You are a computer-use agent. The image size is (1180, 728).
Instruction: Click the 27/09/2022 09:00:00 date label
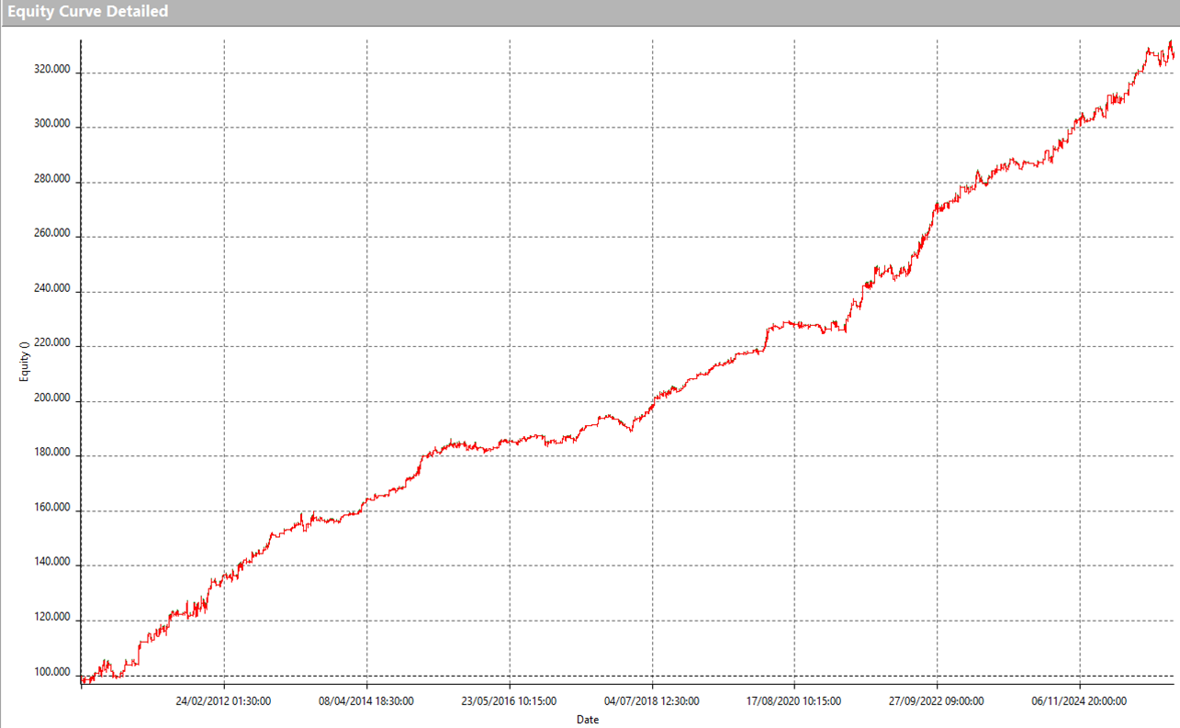coord(938,701)
